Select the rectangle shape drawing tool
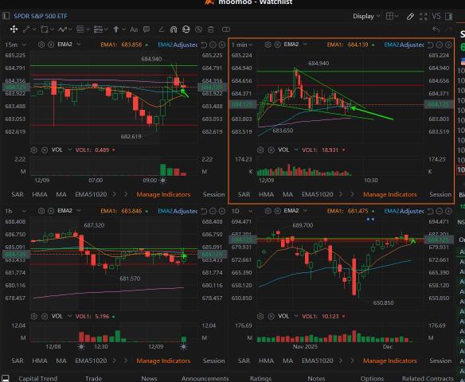465x382 pixels. tap(45, 29)
